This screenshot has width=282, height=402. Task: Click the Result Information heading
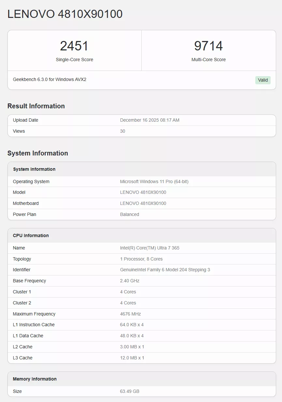[36, 106]
